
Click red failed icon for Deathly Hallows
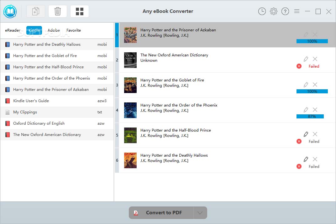tap(299, 166)
